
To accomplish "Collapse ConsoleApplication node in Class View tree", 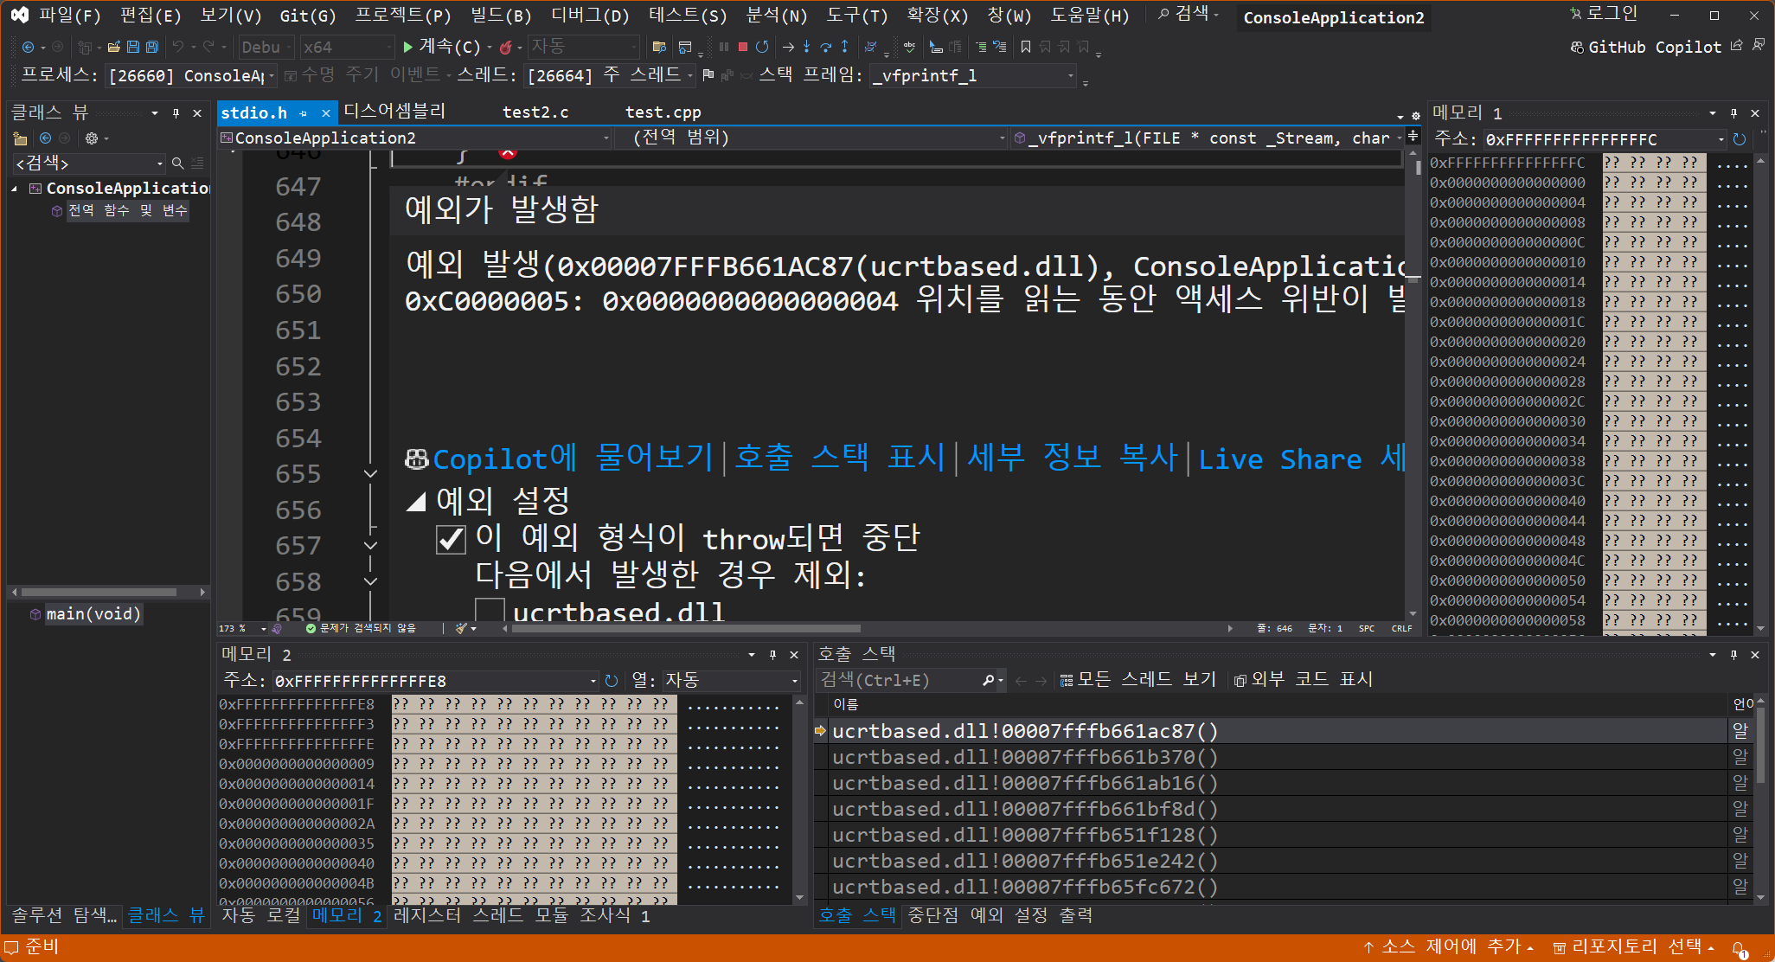I will [x=15, y=188].
